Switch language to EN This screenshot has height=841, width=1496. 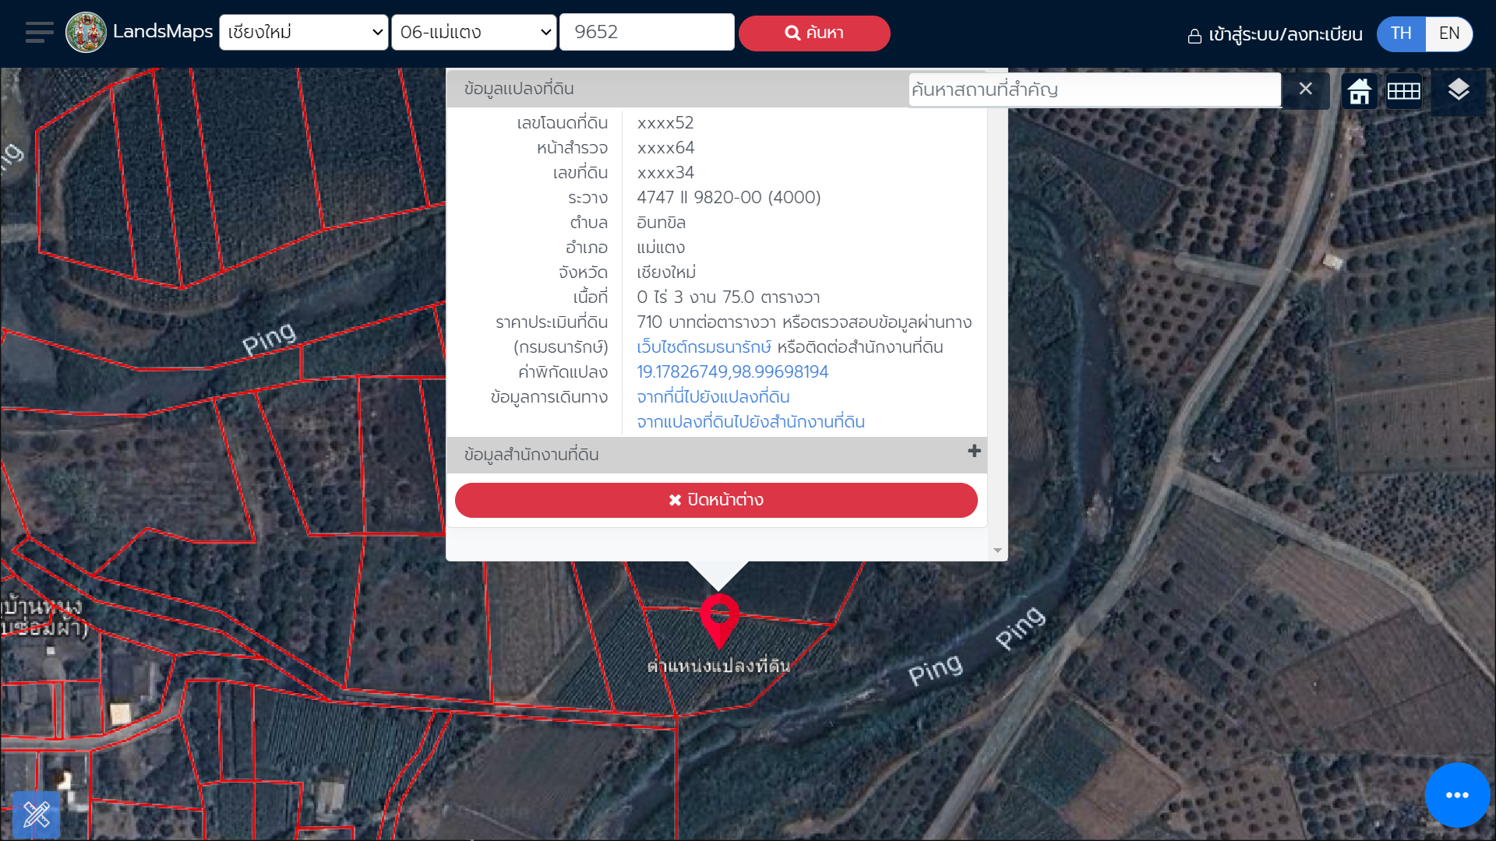[1448, 33]
